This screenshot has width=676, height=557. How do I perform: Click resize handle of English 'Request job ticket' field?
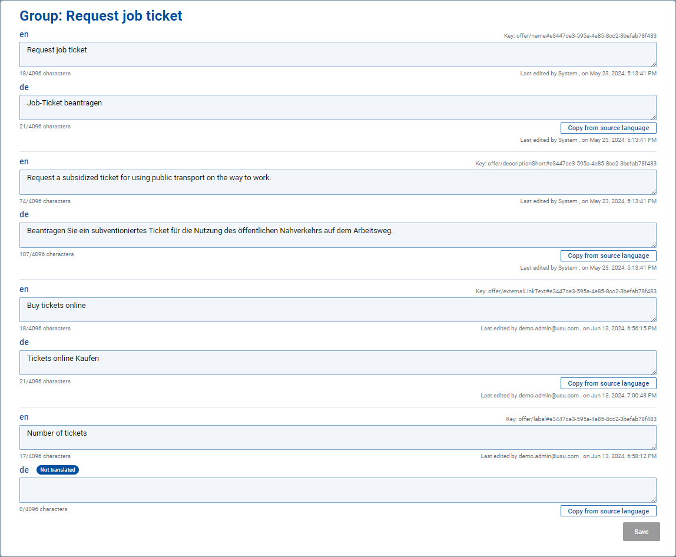(x=653, y=64)
